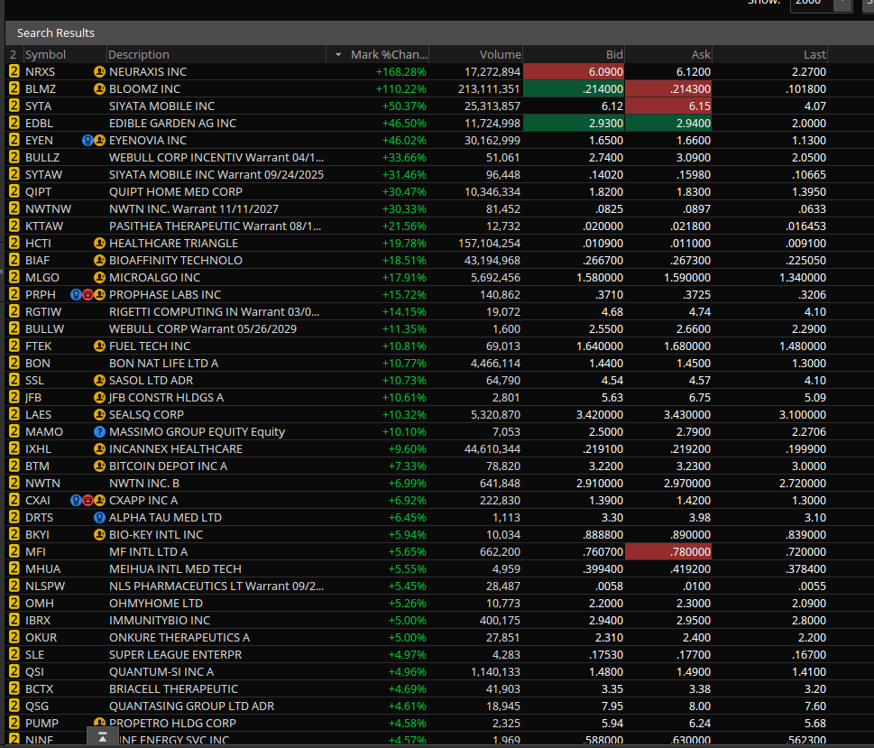Click the 2 header cell left of Symbol
The image size is (874, 748).
(x=14, y=55)
